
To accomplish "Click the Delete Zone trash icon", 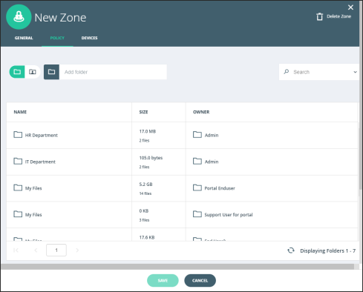I will (319, 16).
